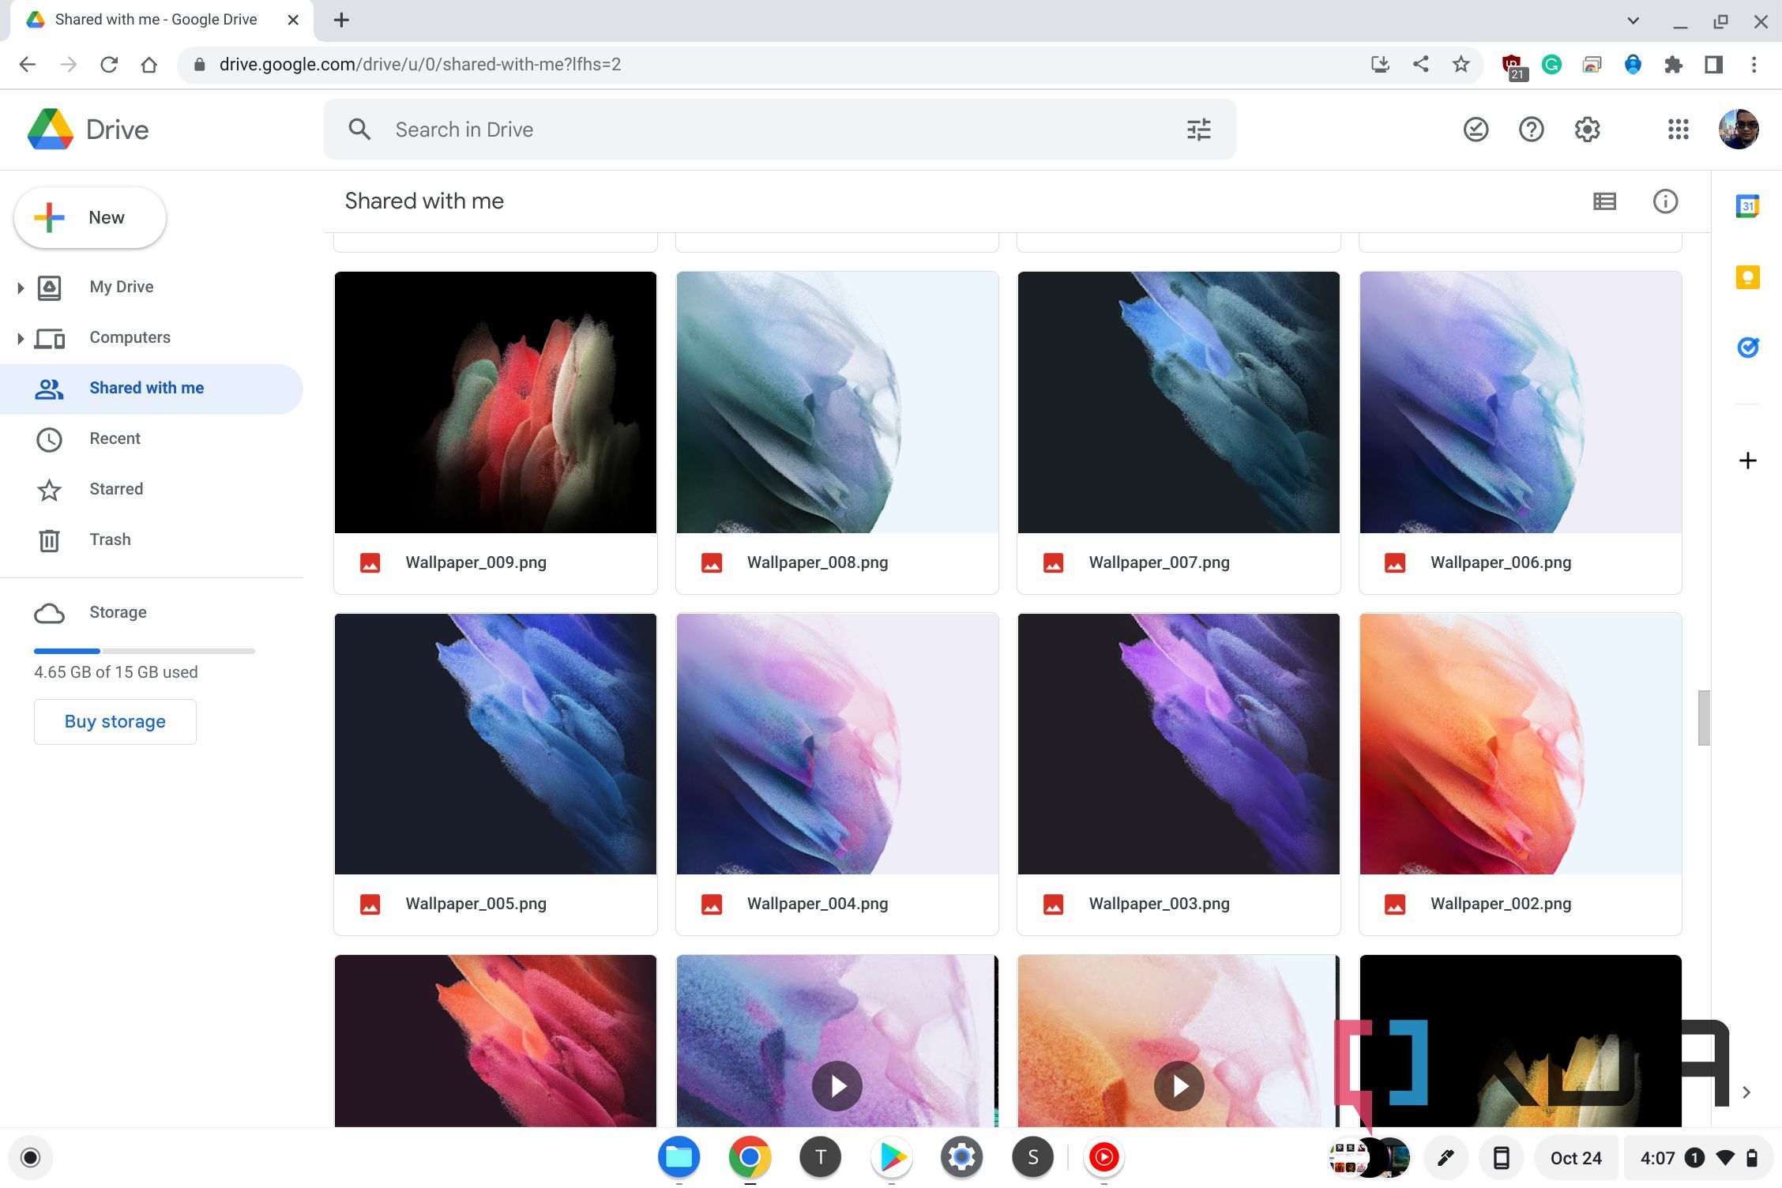Click the Buy storage button
Image resolution: width=1782 pixels, height=1188 pixels.
[115, 721]
